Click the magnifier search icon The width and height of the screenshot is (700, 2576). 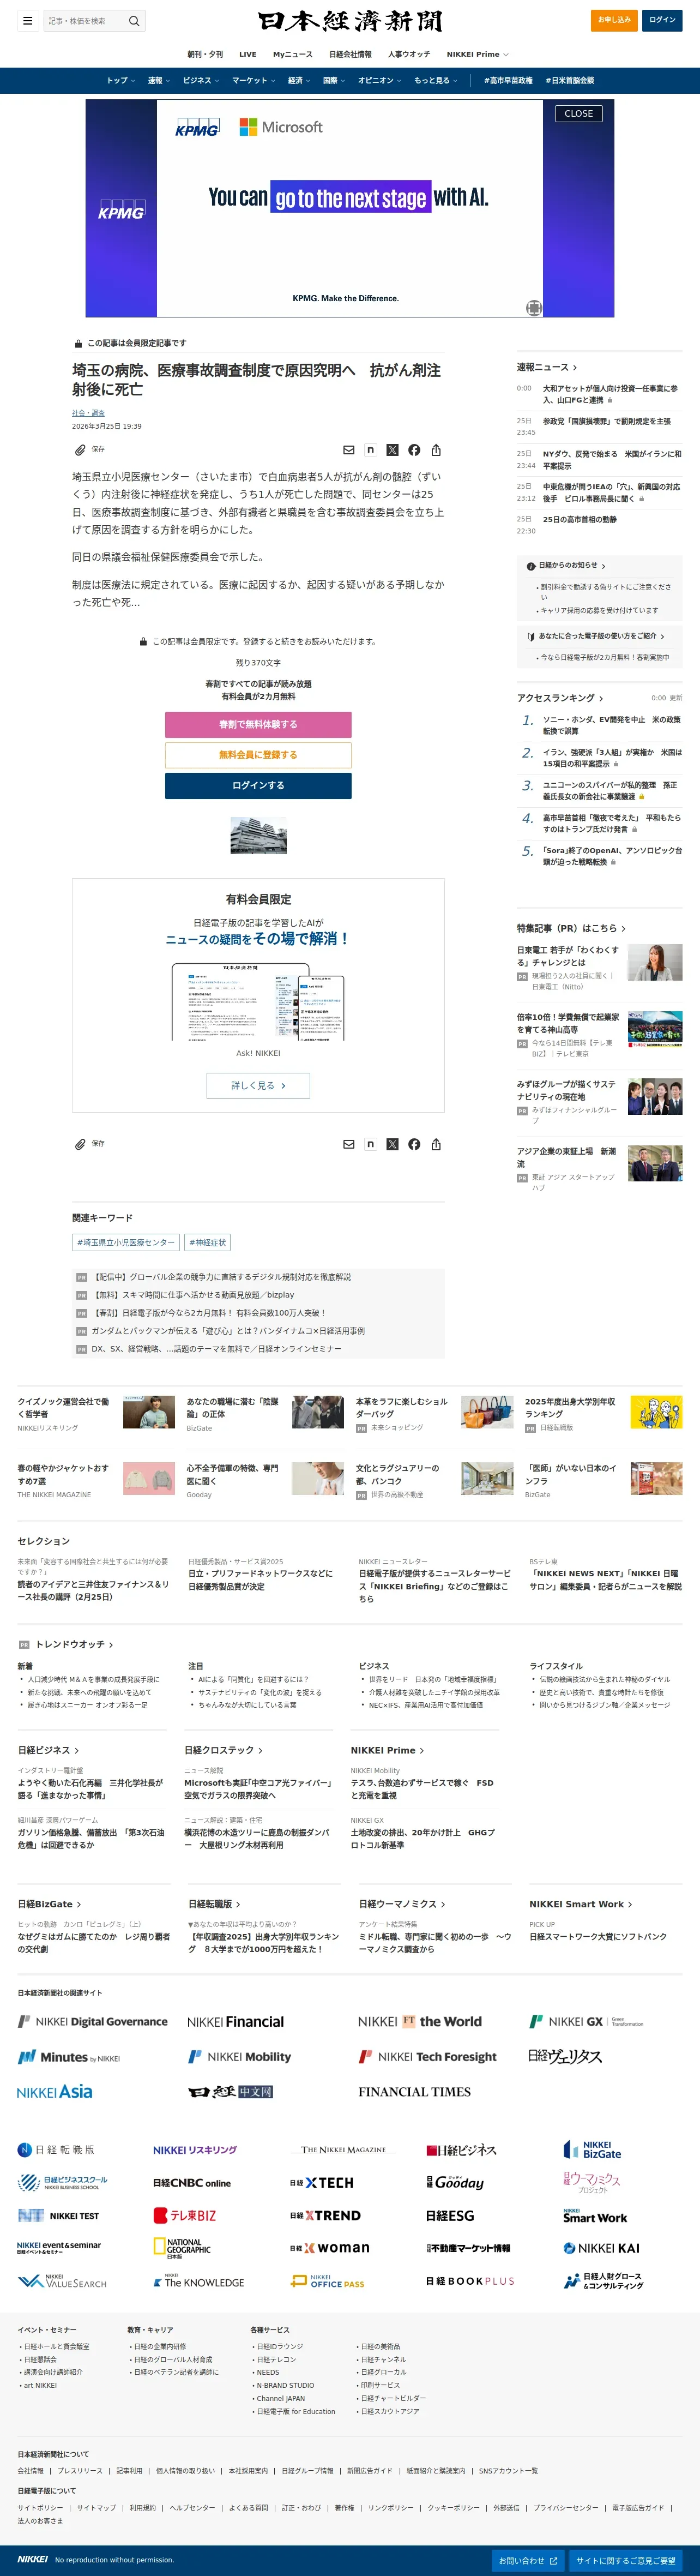pyautogui.click(x=134, y=20)
